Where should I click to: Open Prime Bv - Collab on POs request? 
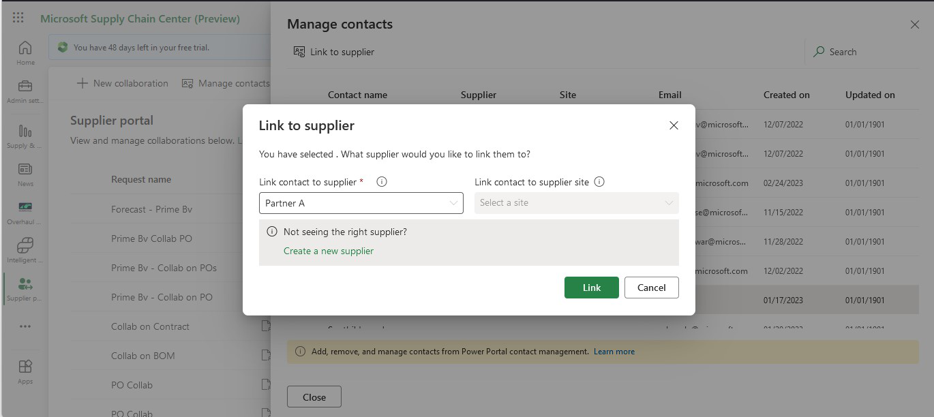coord(164,268)
